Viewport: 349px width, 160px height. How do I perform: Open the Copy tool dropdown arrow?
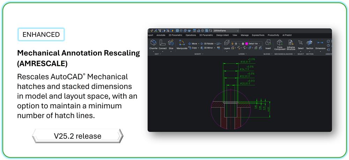199,48
